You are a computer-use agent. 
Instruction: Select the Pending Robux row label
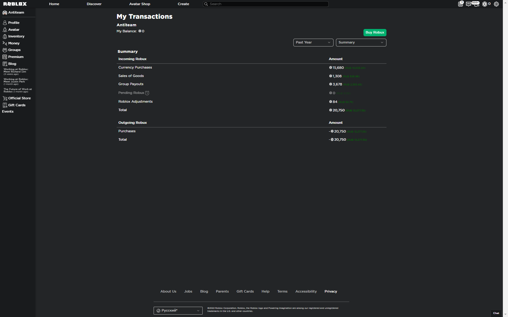pyautogui.click(x=131, y=93)
